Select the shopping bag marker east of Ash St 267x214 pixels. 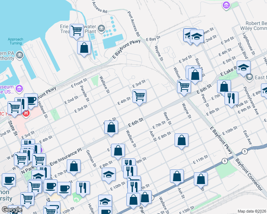coord(182,141)
